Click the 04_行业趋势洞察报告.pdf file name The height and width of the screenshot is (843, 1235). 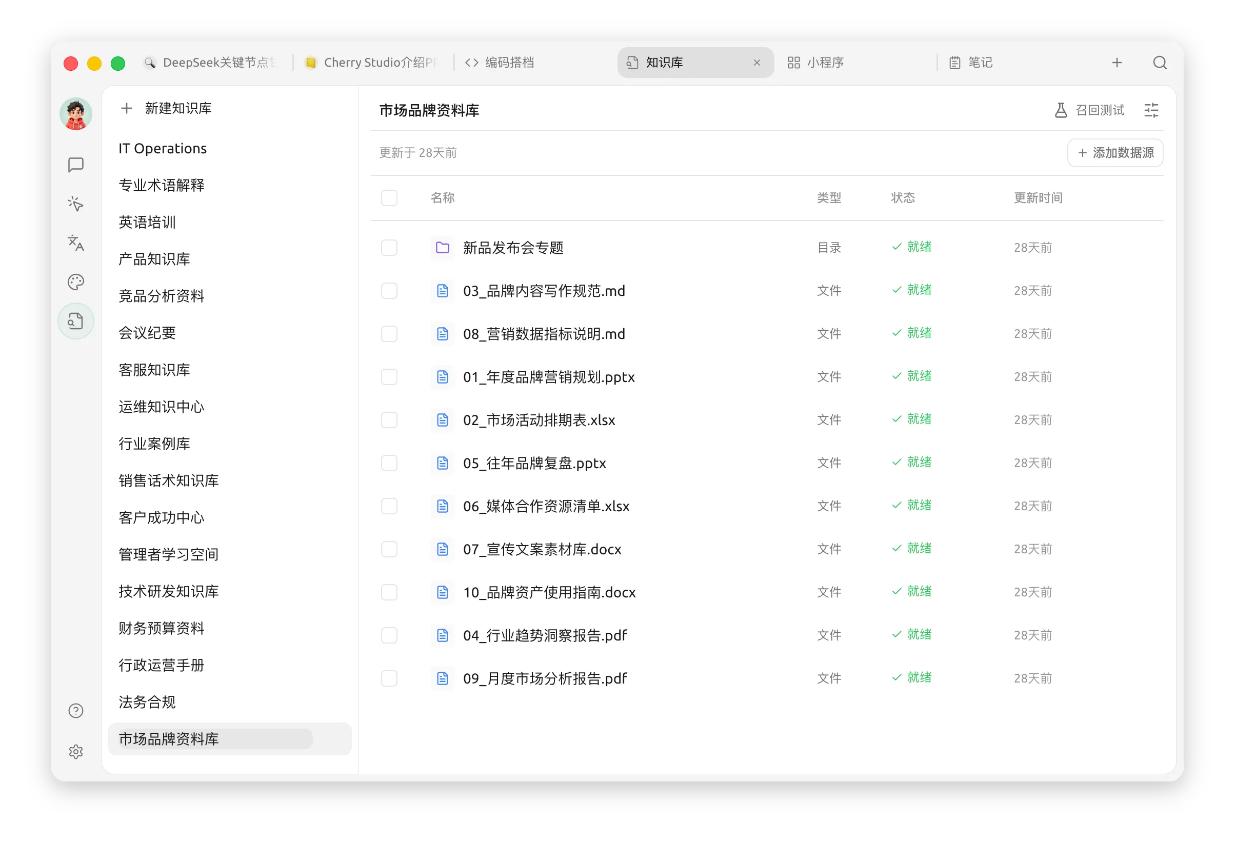(545, 635)
